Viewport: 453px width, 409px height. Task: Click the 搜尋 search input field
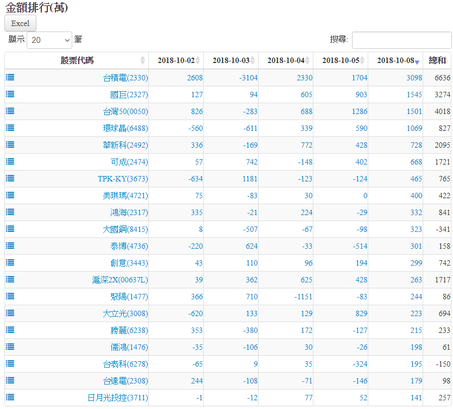401,40
